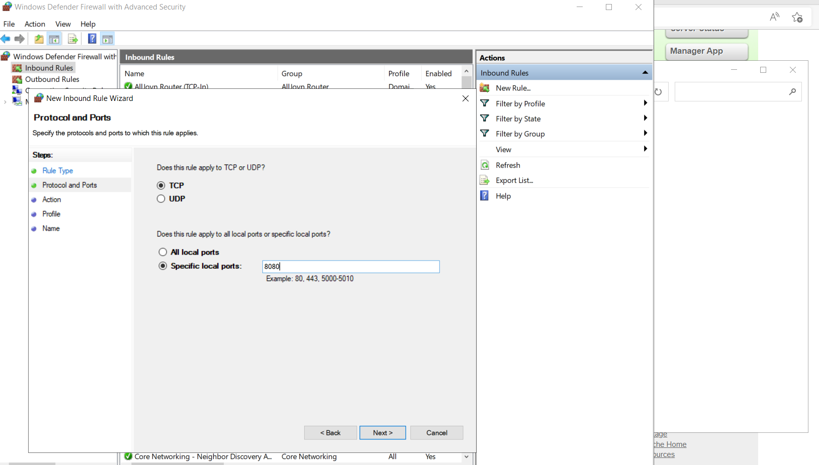
Task: Click the Outbound Rules tree icon
Action: click(x=17, y=79)
